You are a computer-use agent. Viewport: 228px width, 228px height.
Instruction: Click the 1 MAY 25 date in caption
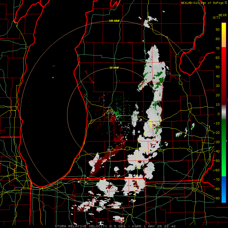[x=153, y=226]
